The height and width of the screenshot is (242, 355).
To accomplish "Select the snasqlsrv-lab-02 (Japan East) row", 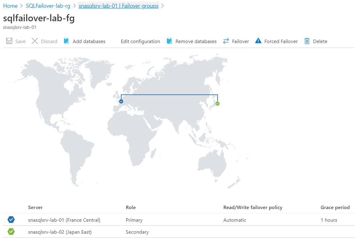I will coord(179,232).
